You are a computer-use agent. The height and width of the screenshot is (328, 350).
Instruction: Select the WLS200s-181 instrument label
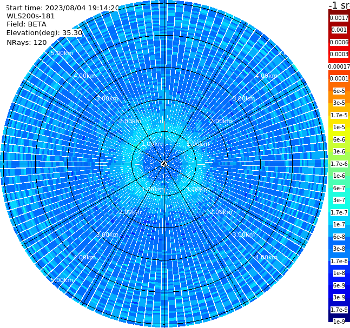click(31, 16)
